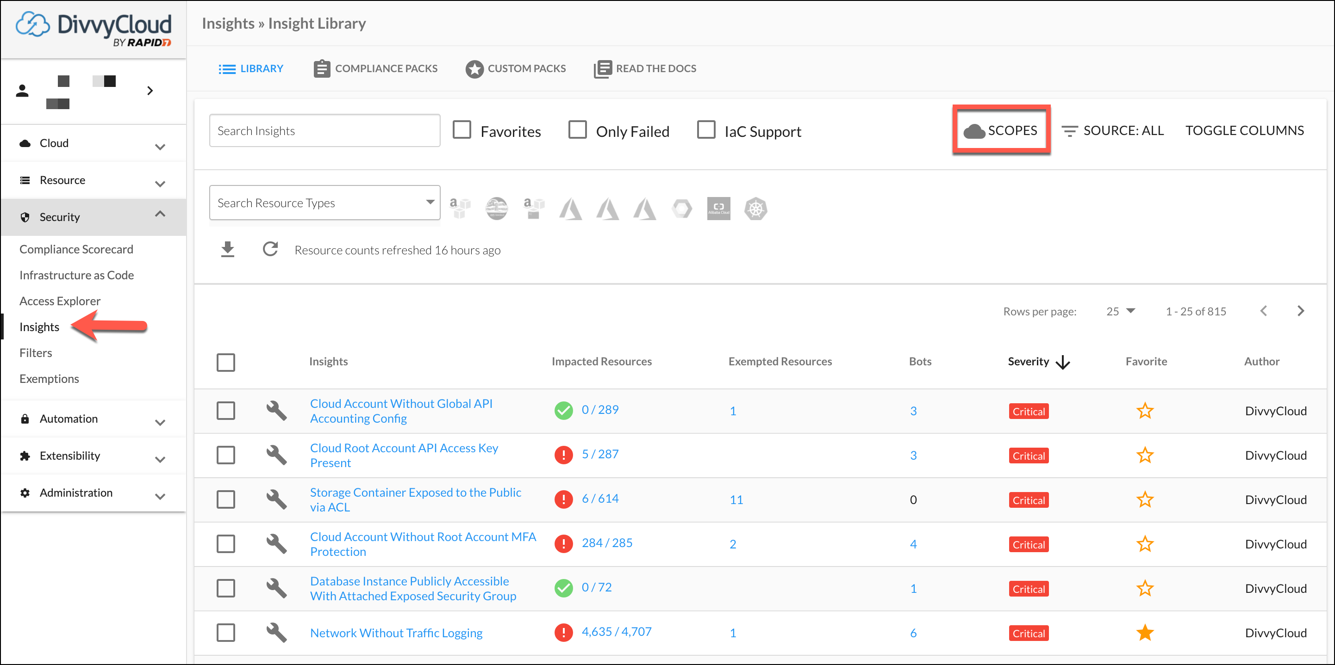This screenshot has width=1335, height=665.
Task: Filter by the plain AWS cloud icon
Action: coord(460,208)
